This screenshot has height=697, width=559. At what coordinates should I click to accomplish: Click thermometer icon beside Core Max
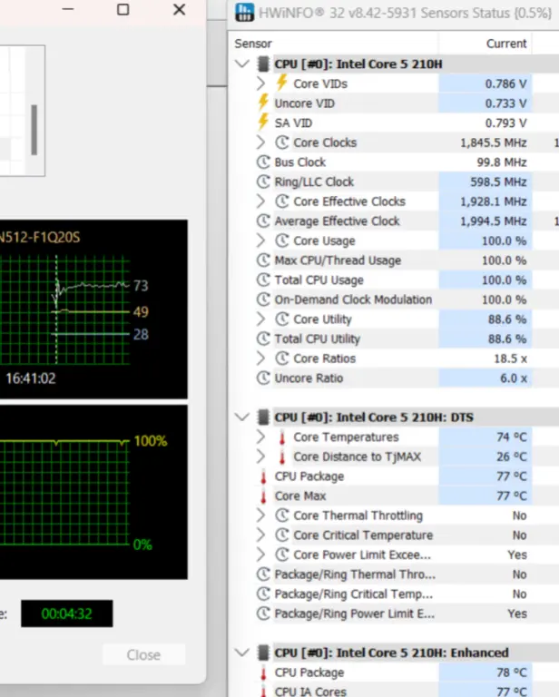263,496
